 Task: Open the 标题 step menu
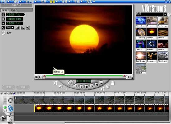pyautogui.click(x=66, y=2)
